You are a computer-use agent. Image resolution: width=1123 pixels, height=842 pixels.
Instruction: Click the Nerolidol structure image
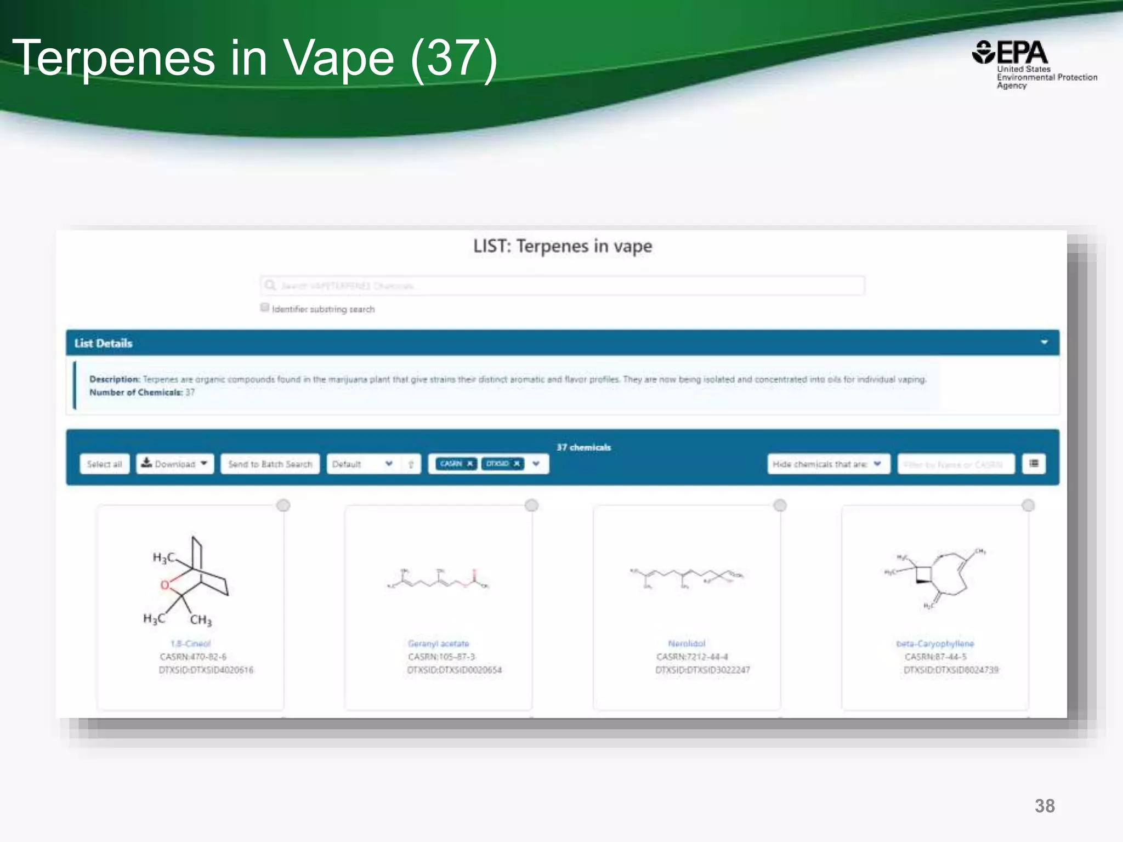[x=687, y=578]
